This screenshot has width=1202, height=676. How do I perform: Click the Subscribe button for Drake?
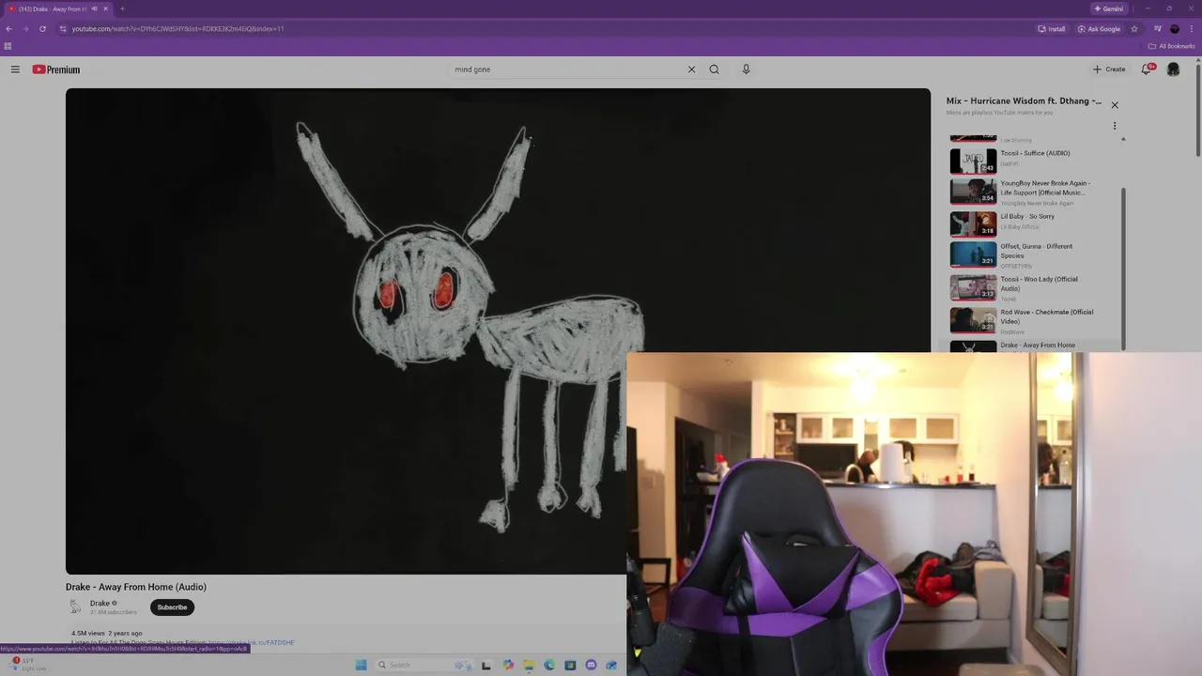click(172, 607)
